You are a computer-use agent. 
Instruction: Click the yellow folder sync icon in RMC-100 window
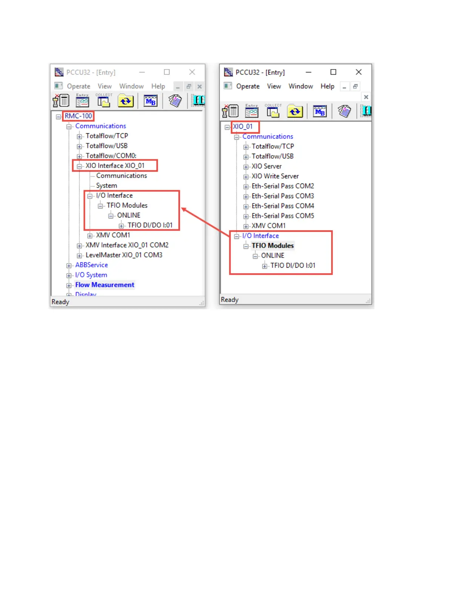126,101
